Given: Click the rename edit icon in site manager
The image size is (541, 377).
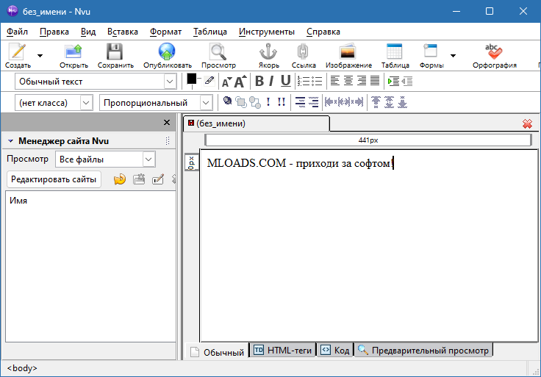Looking at the screenshot, I should click(158, 179).
